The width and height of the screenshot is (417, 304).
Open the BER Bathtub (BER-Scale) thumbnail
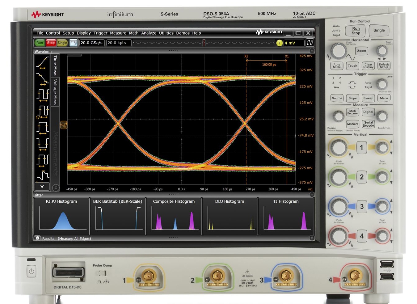pos(117,216)
